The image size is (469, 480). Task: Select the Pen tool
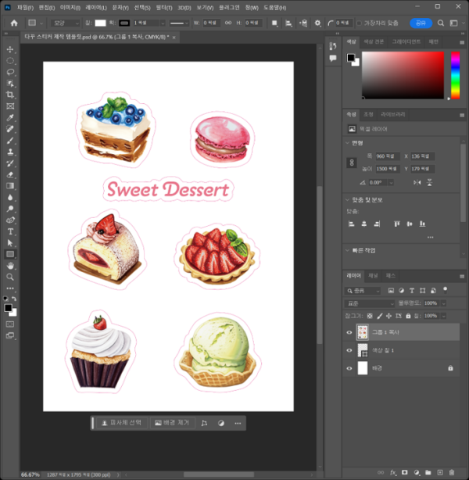pos(10,220)
